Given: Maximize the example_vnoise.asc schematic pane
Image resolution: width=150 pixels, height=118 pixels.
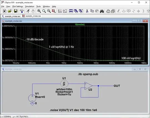Looking at the screenshot, I should 140,69.
